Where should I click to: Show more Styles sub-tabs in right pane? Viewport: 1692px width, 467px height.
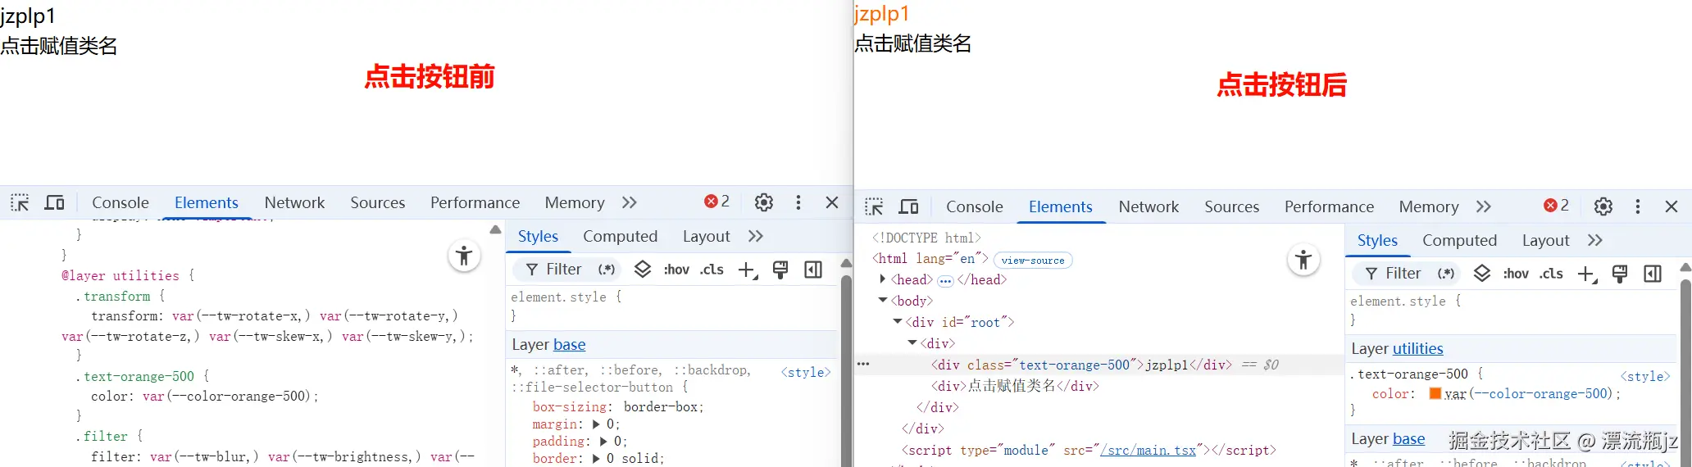pos(1594,240)
